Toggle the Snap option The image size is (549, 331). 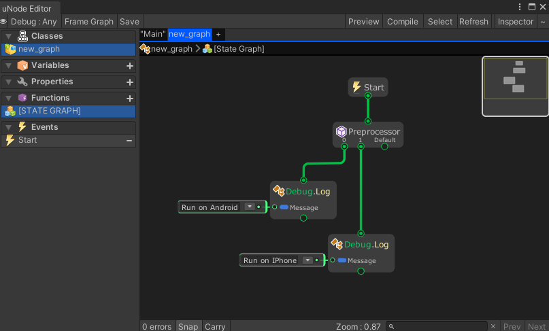[x=188, y=326]
